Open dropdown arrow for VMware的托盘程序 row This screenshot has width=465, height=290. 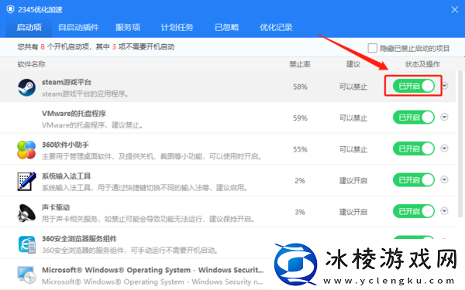pyautogui.click(x=444, y=117)
